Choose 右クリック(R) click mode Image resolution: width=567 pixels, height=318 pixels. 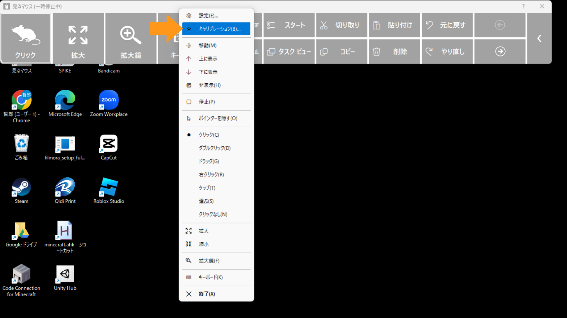click(211, 175)
